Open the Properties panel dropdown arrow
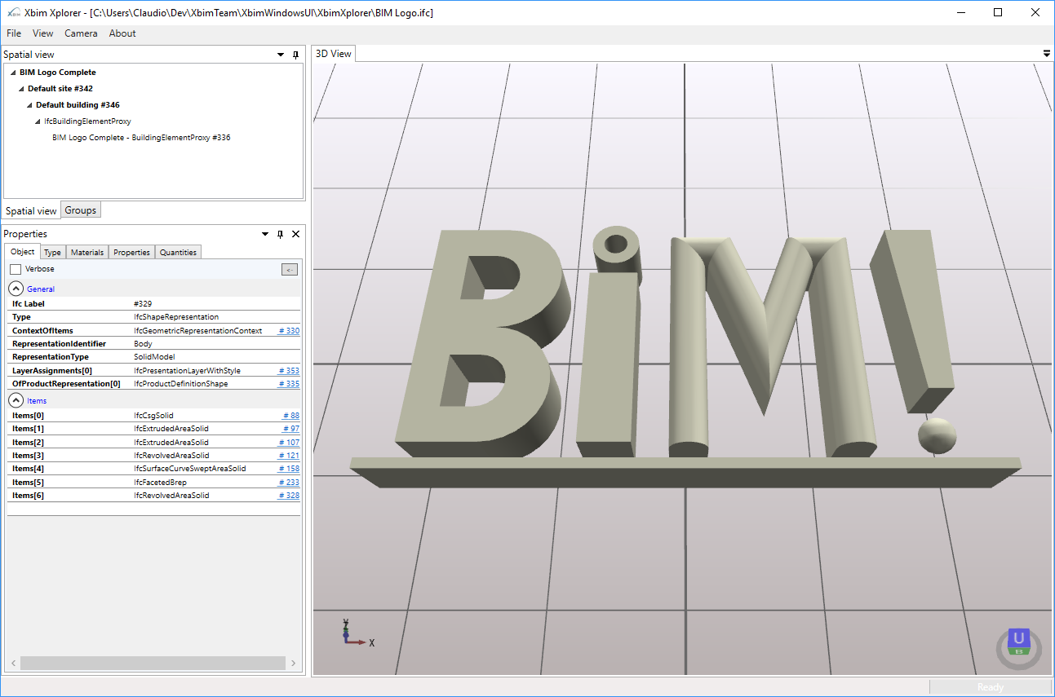The width and height of the screenshot is (1055, 697). click(x=265, y=234)
